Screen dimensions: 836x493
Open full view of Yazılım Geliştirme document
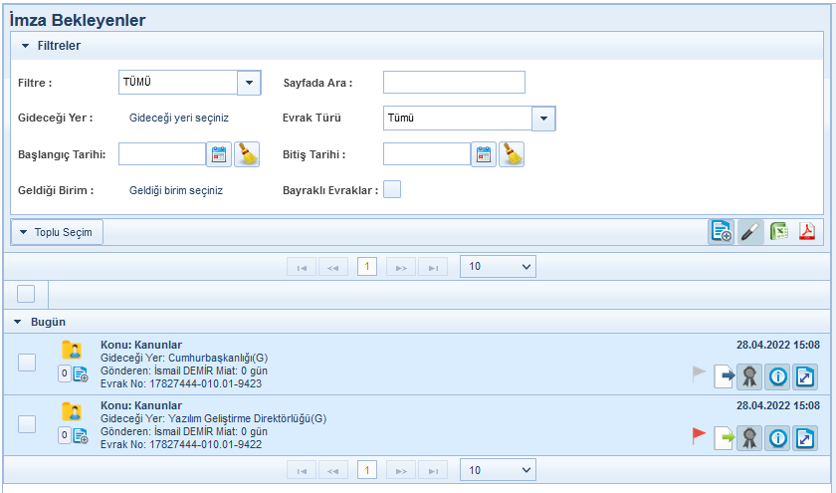tap(805, 437)
